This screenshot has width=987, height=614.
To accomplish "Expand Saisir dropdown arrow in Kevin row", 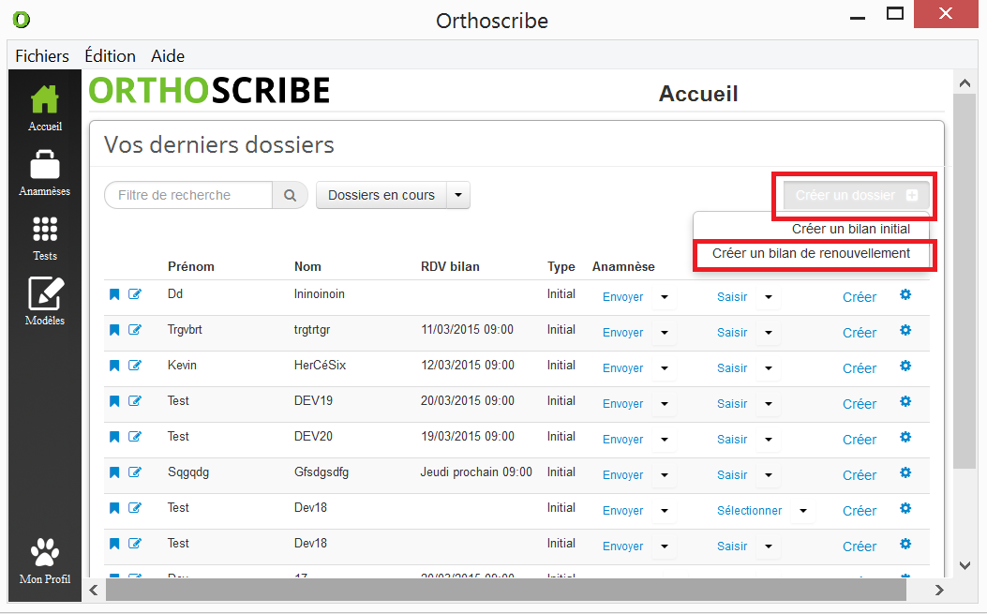I will pos(769,367).
